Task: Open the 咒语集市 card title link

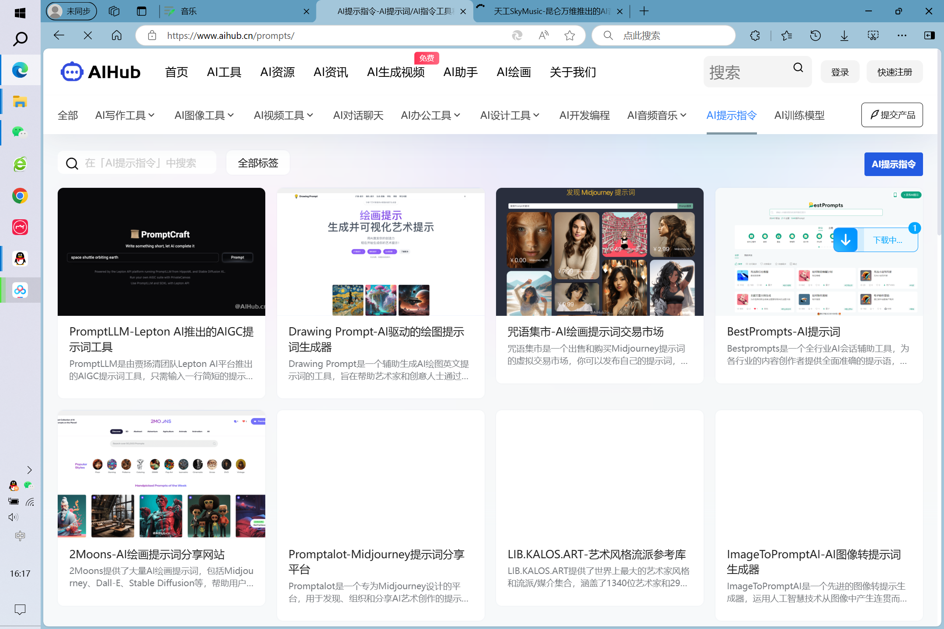Action: click(x=586, y=332)
